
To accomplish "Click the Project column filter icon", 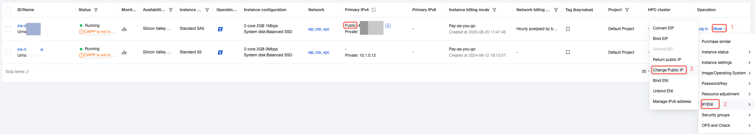I will pos(627,10).
